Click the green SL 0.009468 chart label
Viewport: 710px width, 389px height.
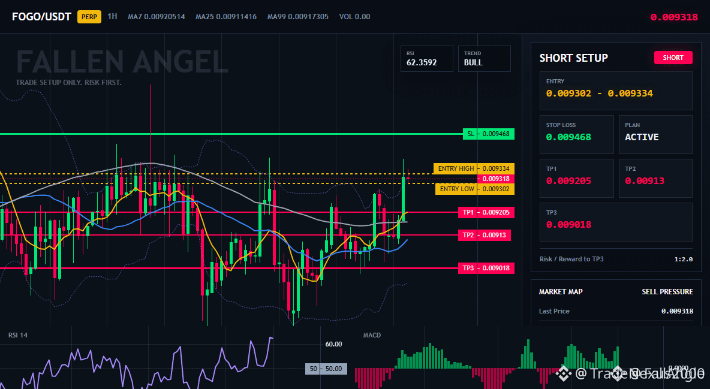tap(489, 134)
